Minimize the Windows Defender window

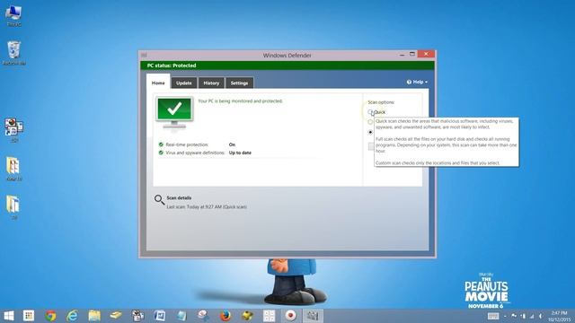point(402,55)
